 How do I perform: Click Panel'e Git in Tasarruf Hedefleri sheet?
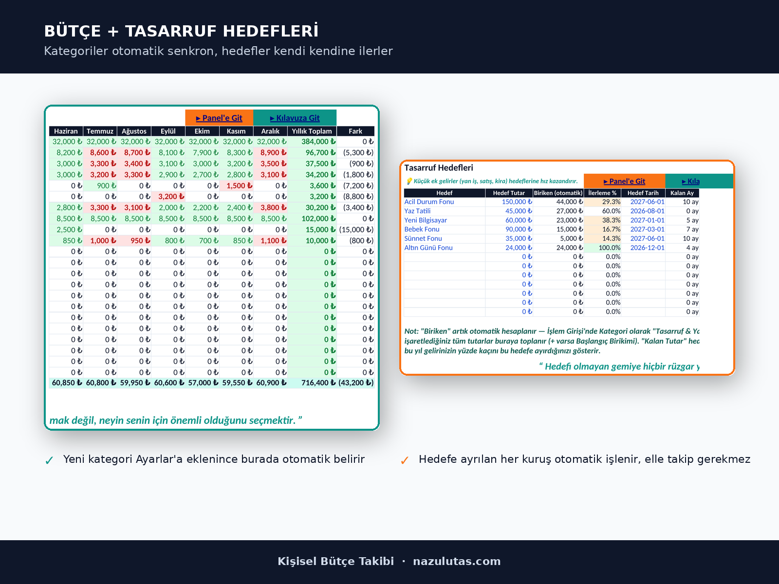(624, 181)
